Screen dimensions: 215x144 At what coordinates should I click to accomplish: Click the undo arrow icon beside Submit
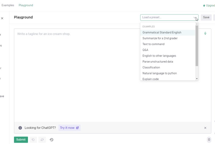tap(33, 140)
